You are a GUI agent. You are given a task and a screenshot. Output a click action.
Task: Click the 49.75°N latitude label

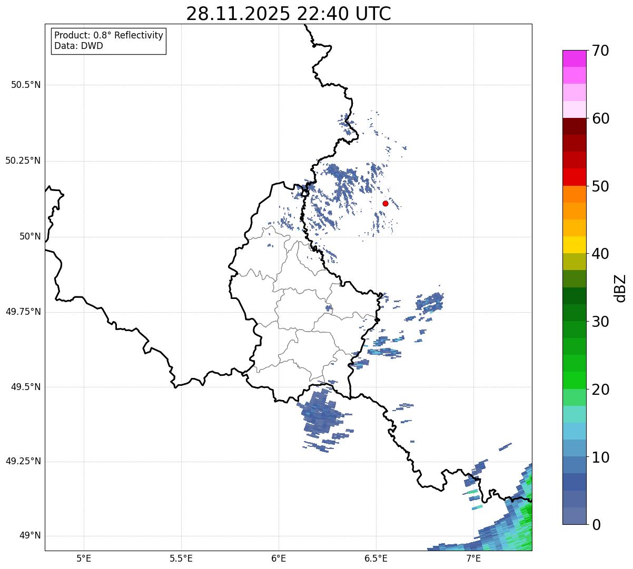pos(23,312)
